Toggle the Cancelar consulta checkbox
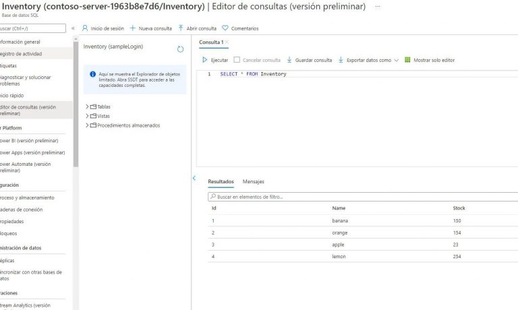The image size is (518, 310). click(x=237, y=60)
